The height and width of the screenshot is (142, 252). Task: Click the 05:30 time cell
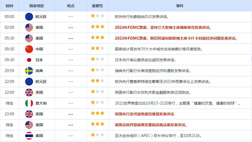(x=9, y=38)
